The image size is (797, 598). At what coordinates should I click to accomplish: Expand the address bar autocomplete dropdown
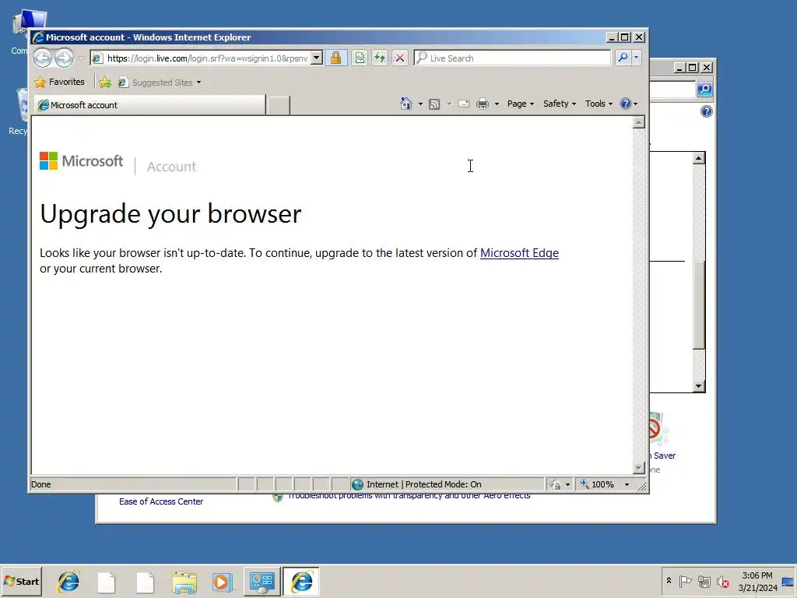pyautogui.click(x=316, y=58)
